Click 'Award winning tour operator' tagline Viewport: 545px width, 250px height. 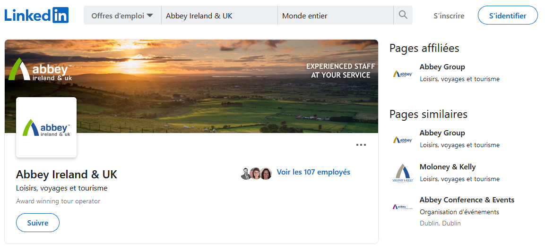pos(58,201)
